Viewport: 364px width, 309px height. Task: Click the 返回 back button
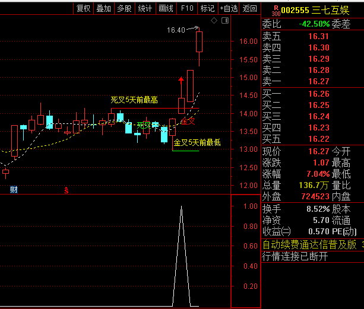pyautogui.click(x=250, y=8)
